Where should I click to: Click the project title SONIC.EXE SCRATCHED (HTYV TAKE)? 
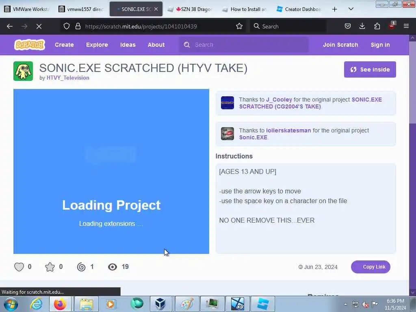[x=143, y=68]
